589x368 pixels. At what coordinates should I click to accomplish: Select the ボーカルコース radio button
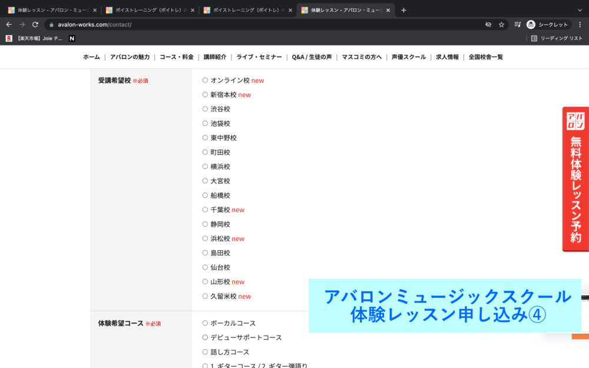(205, 323)
